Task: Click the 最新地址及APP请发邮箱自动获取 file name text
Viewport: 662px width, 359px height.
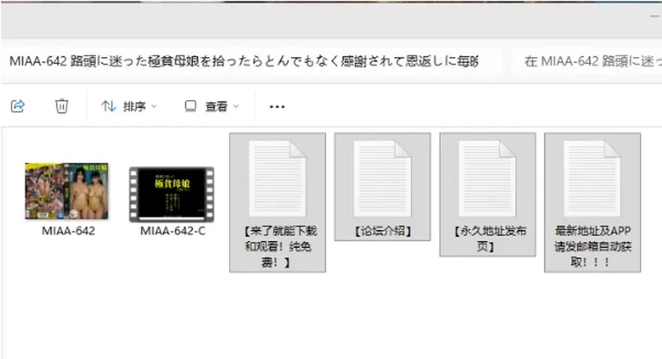Action: [x=592, y=246]
